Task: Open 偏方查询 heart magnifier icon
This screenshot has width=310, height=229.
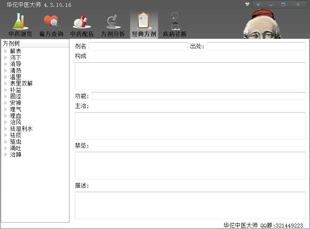Action: pos(51,22)
